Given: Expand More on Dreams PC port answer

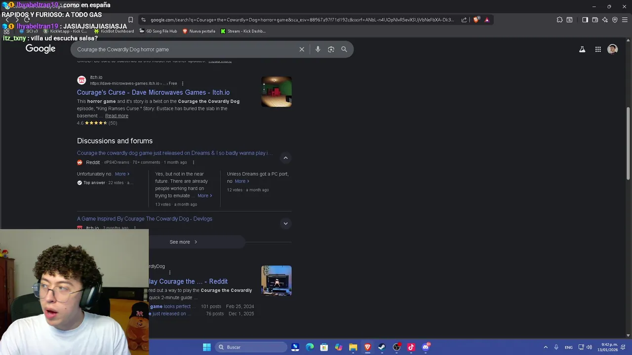Looking at the screenshot, I should 241,181.
